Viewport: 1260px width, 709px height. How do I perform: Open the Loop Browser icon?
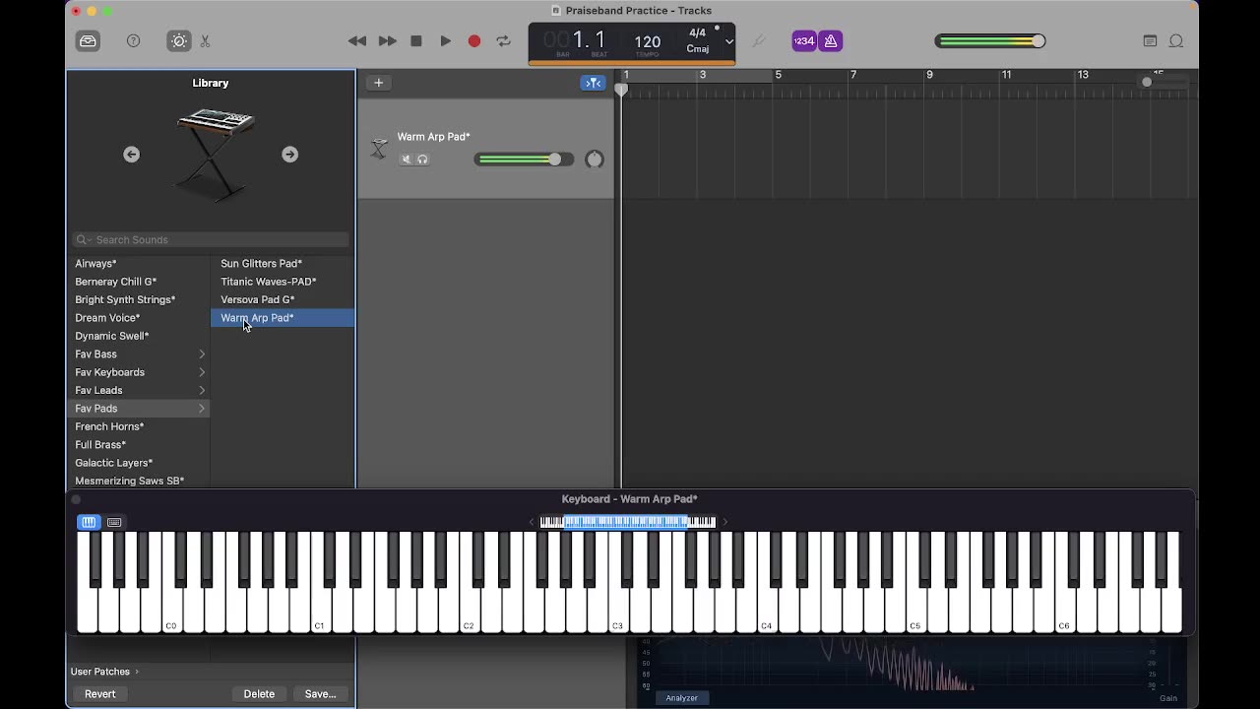click(1176, 41)
